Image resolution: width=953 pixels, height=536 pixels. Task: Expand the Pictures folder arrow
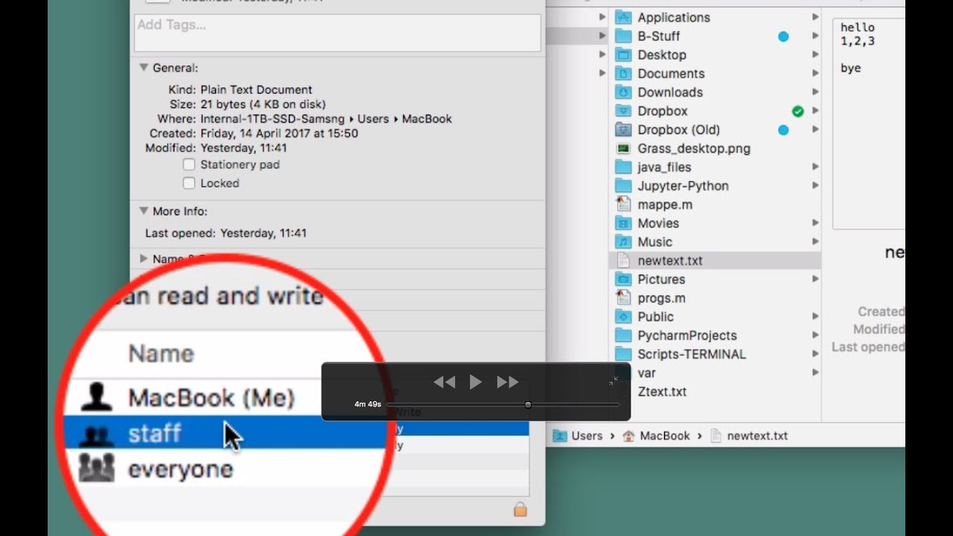(x=816, y=279)
